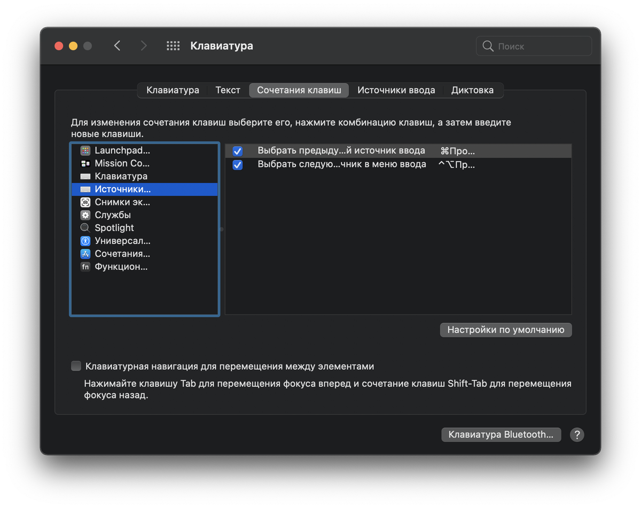Click the Screenshots (Снимки экрана) icon
This screenshot has height=508, width=641.
[85, 202]
